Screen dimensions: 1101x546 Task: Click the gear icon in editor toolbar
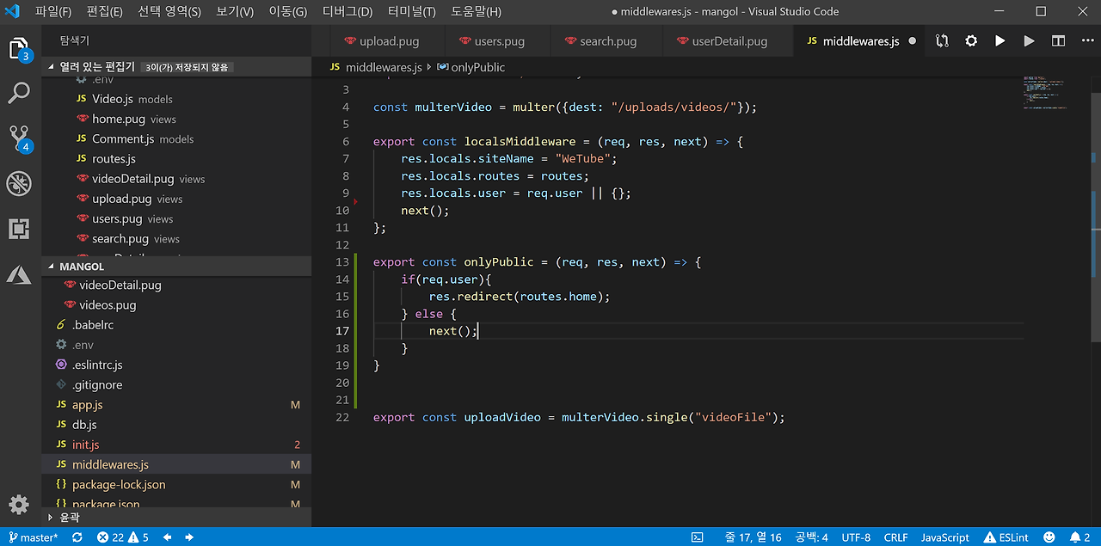(x=971, y=40)
